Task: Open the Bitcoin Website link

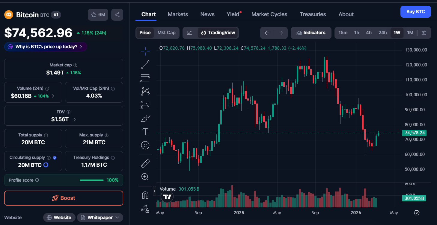Action: [x=59, y=218]
